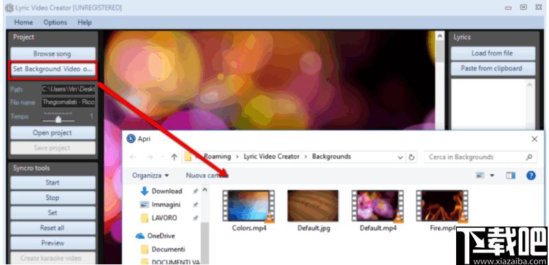Toggle the preview pane icon
This screenshot has height=265, width=549.
pyautogui.click(x=510, y=176)
